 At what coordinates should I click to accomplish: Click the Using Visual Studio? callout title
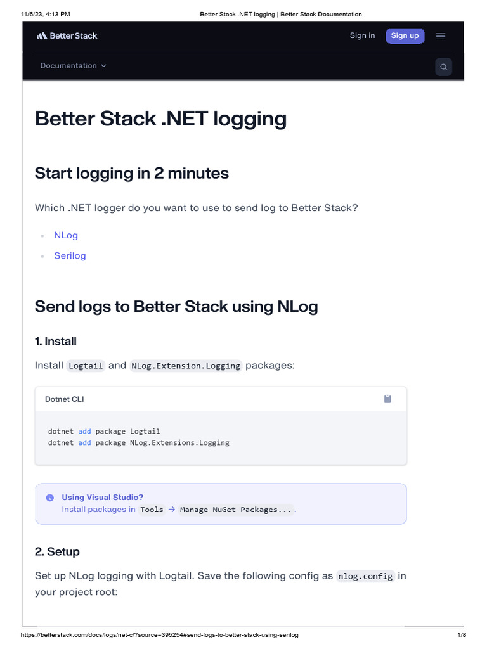tap(103, 498)
